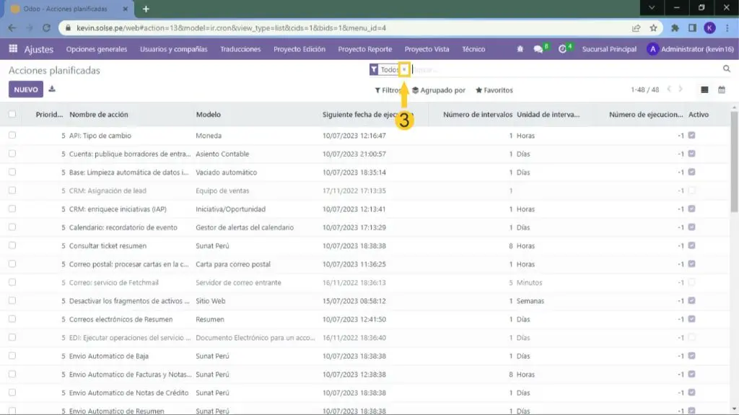Switch to list view
The width and height of the screenshot is (739, 415).
pyautogui.click(x=705, y=90)
